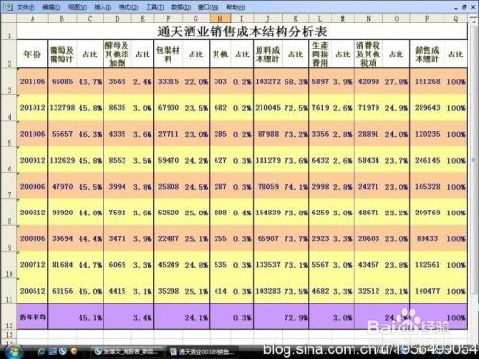Select row 12 header

pos(9,317)
